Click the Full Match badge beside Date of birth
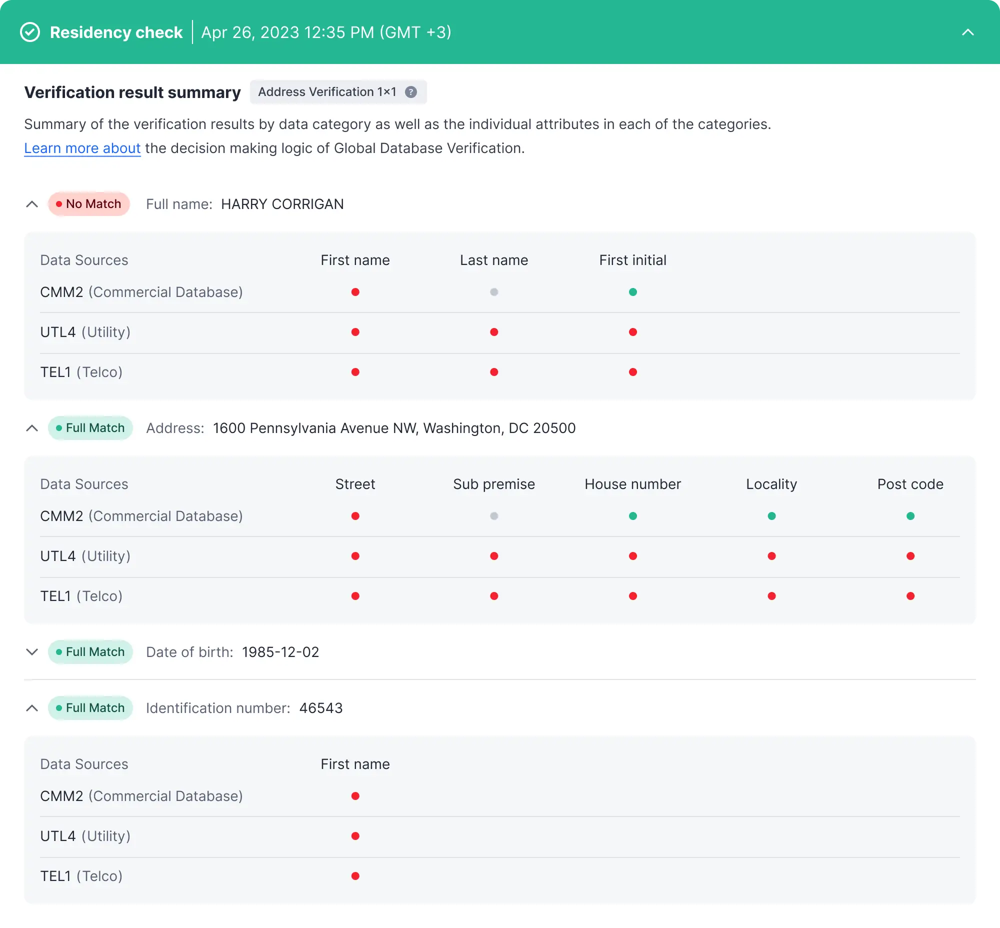This screenshot has width=1000, height=928. coord(90,652)
